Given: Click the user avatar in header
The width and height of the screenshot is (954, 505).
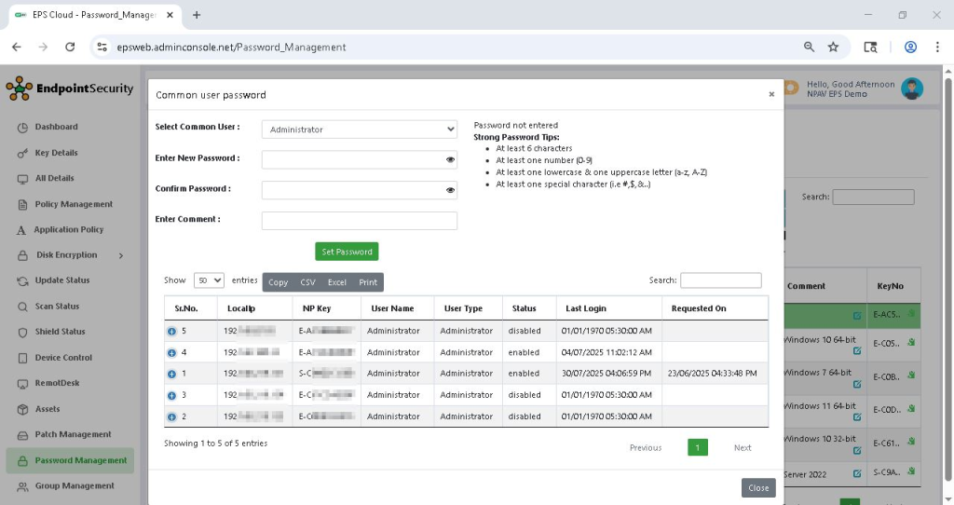Looking at the screenshot, I should click(912, 89).
